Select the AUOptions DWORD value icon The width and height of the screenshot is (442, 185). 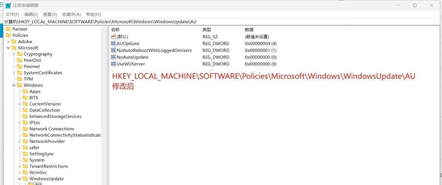point(113,43)
